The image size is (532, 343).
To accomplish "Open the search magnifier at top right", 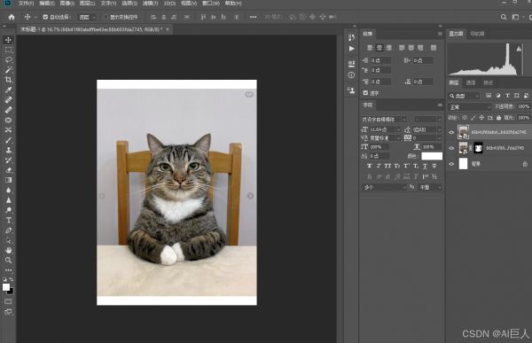I will click(x=504, y=17).
